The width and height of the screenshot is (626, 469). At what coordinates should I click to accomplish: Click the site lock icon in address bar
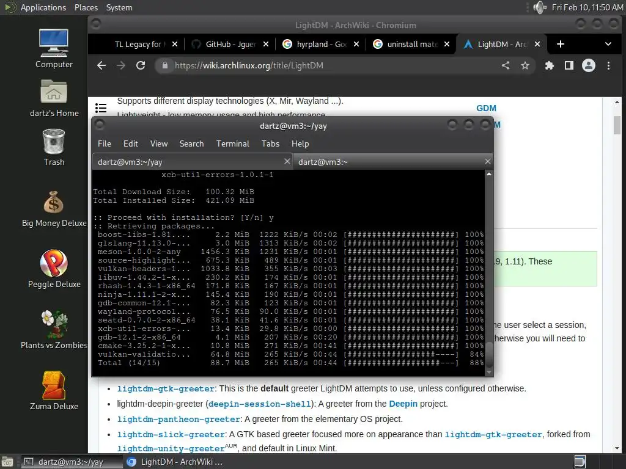pyautogui.click(x=164, y=65)
